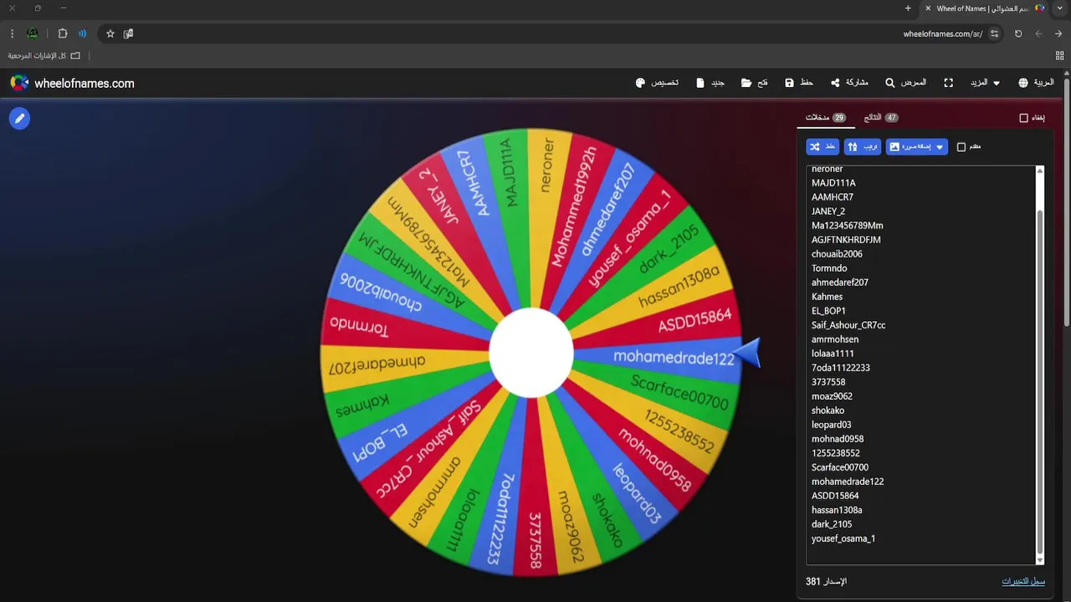Image resolution: width=1071 pixels, height=602 pixels.
Task: Click the entry 'Saif_Ashour_CR7cc' in the list
Action: [848, 325]
